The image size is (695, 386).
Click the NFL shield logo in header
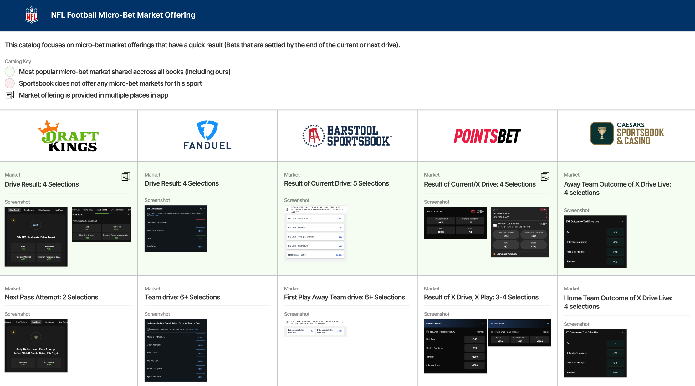click(32, 15)
